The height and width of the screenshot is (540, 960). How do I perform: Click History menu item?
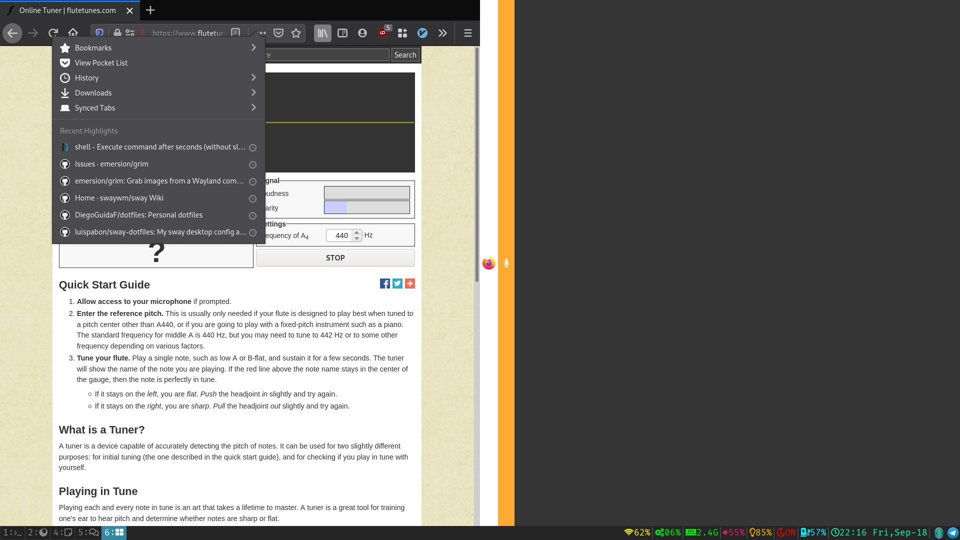pos(86,77)
